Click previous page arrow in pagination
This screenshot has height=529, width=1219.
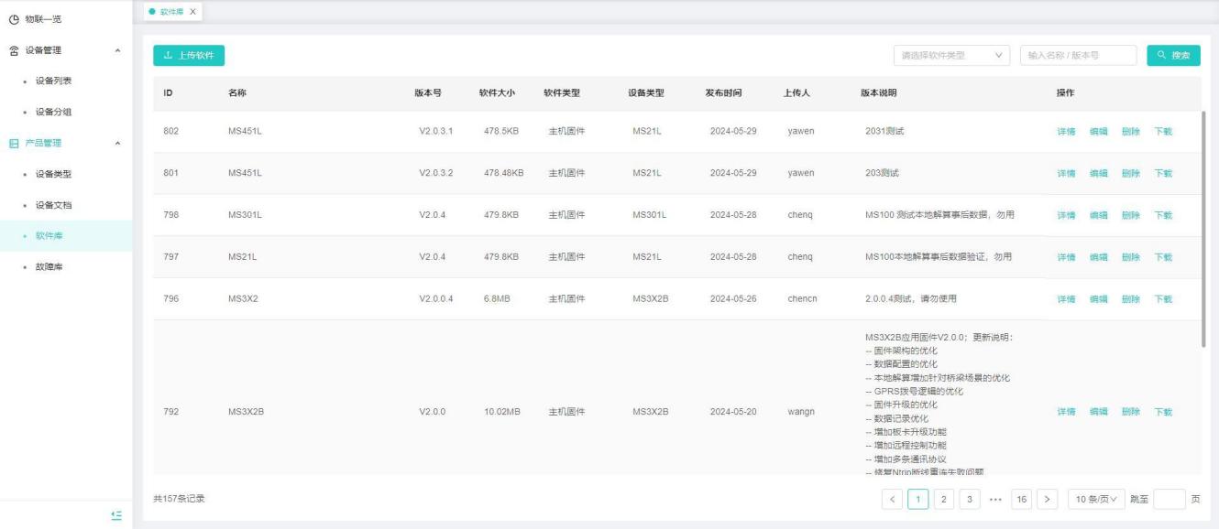[894, 499]
